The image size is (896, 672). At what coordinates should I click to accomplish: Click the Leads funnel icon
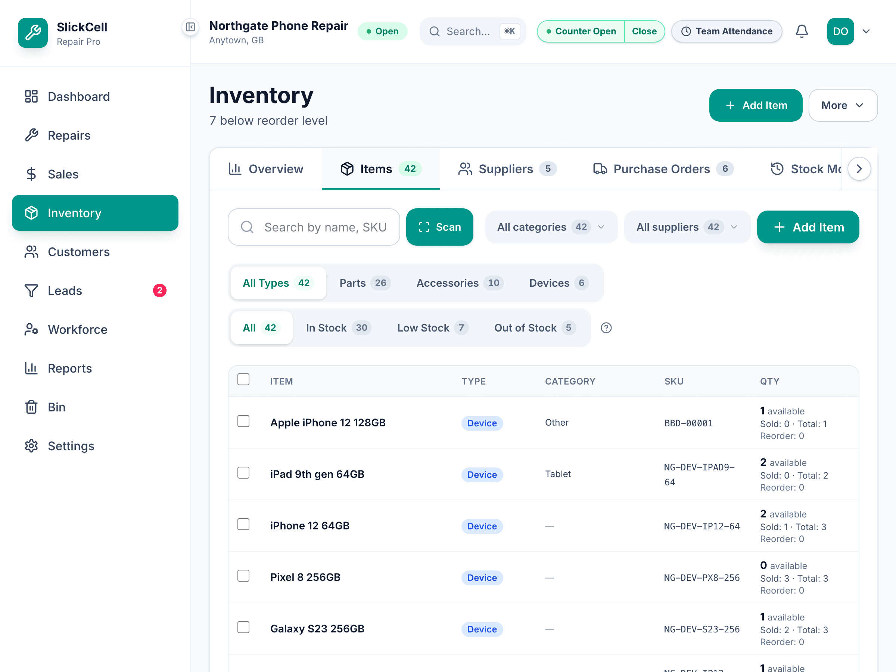click(31, 291)
